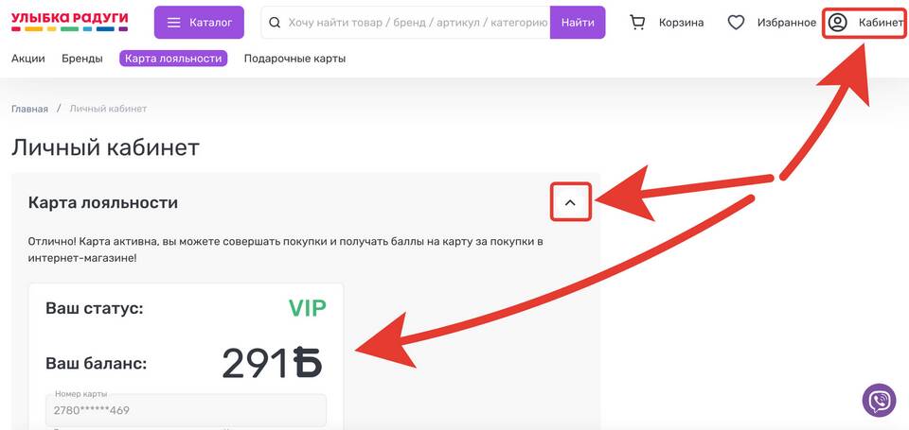Click the green VIP status label
Viewport: 909px width, 430px height.
click(x=307, y=308)
